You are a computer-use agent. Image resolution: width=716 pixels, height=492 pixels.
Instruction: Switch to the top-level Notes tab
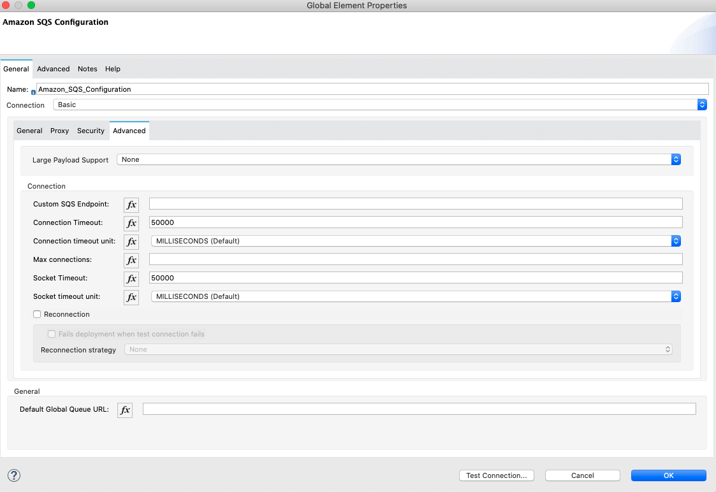[87, 69]
